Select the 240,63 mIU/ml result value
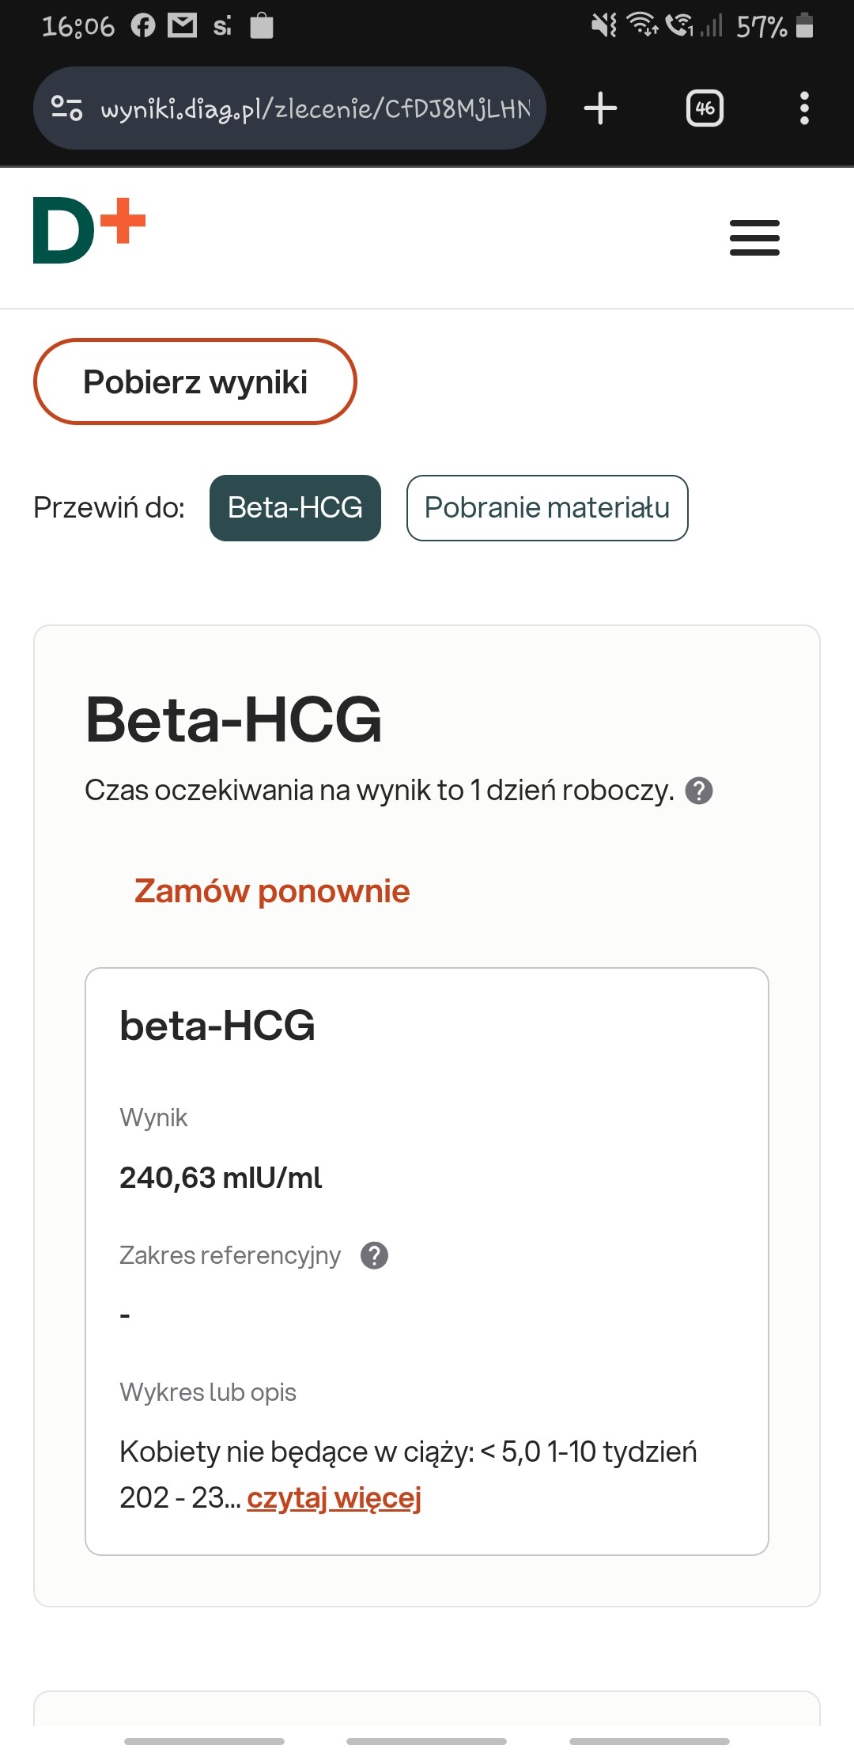The image size is (854, 1757). click(221, 1178)
